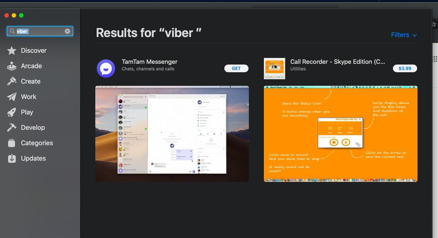The height and width of the screenshot is (238, 438).
Task: Open the Discover section
Action: tap(34, 51)
